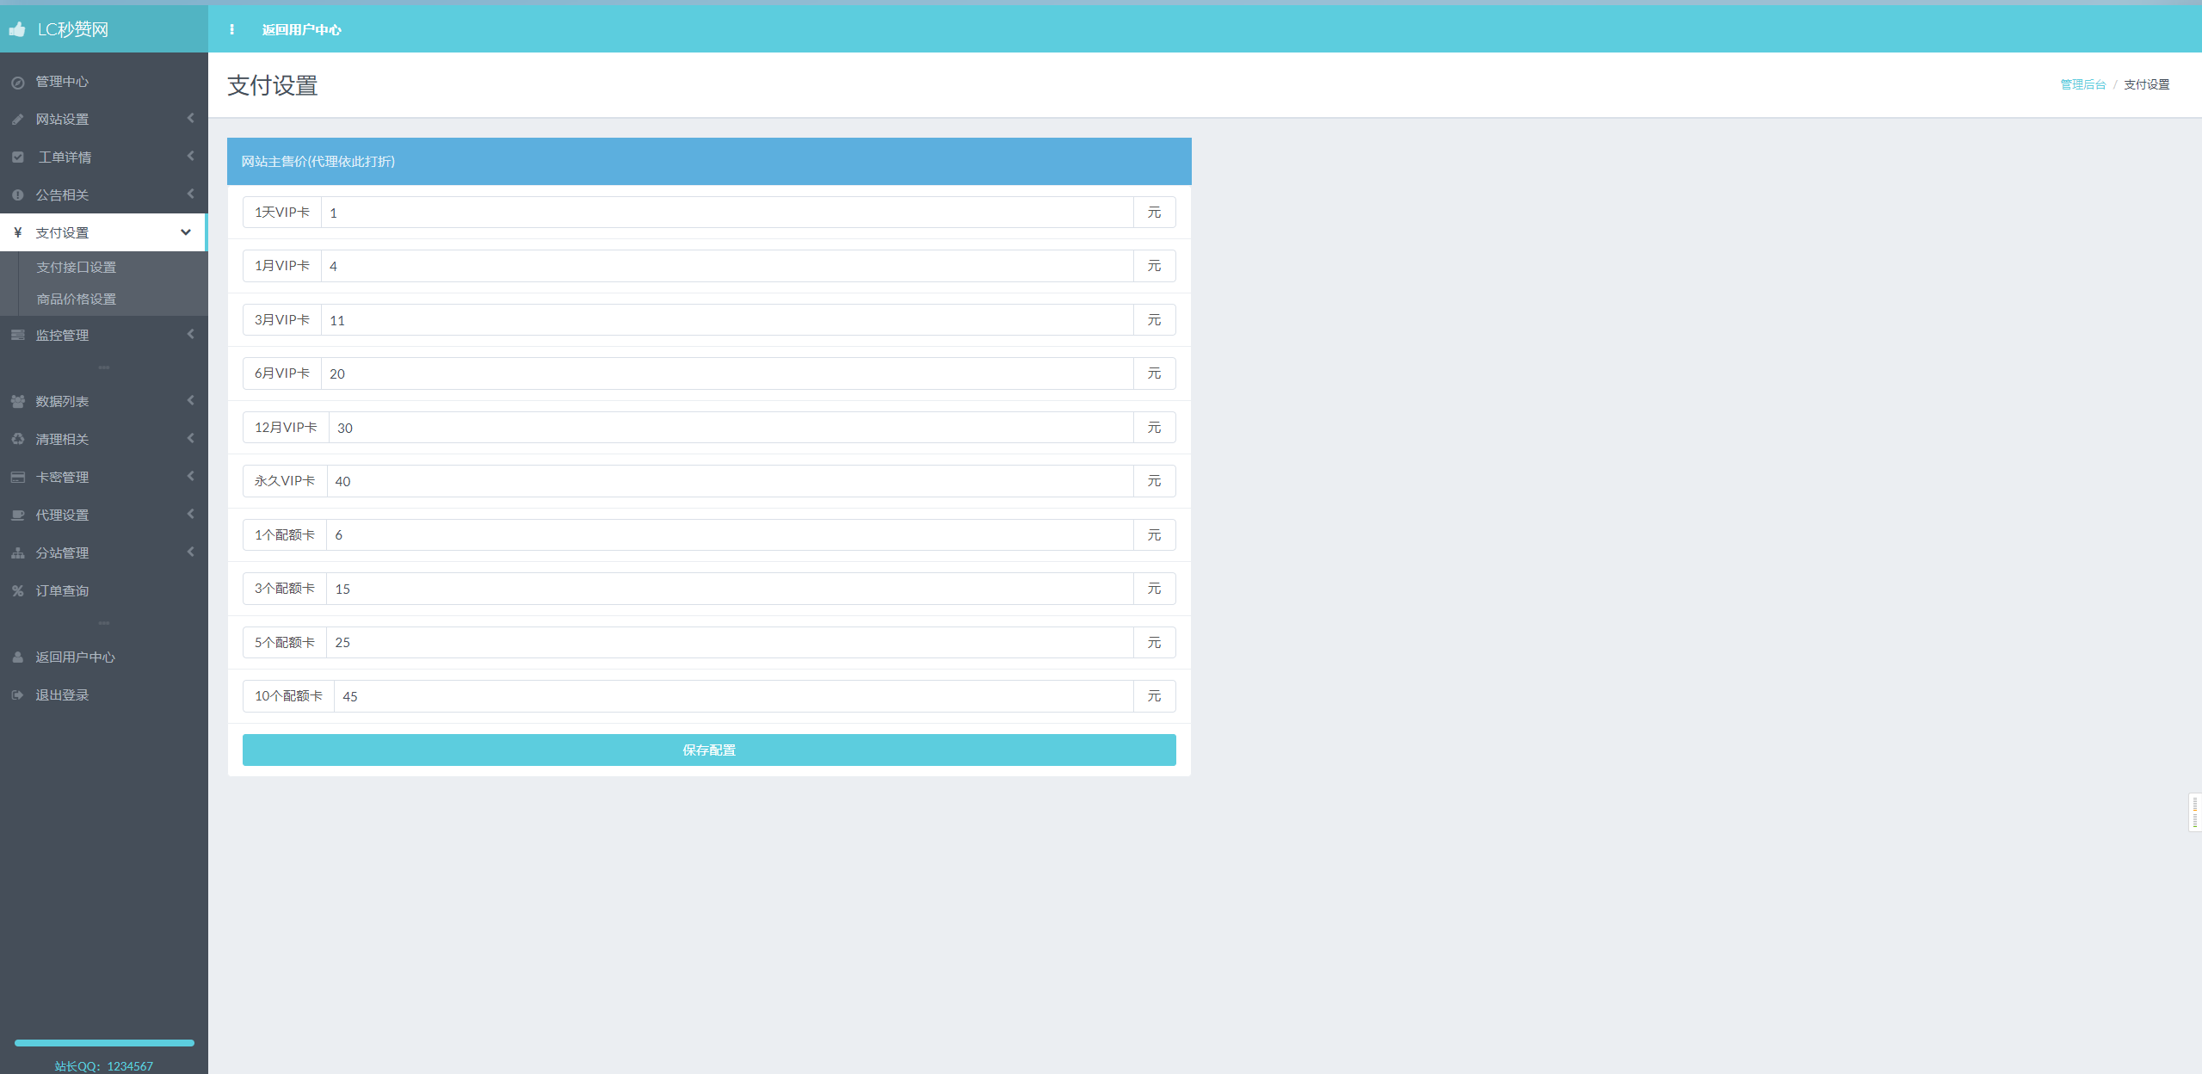This screenshot has width=2202, height=1074.
Task: Click the vertical dots sidebar toggle icon
Action: (x=231, y=29)
